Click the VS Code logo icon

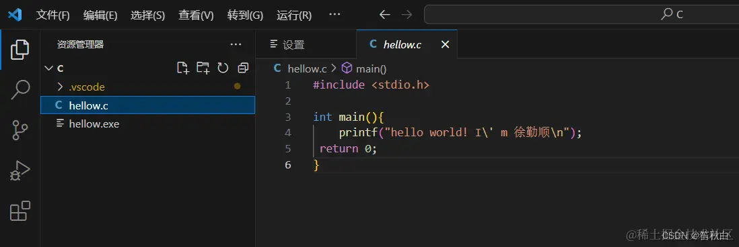(15, 15)
